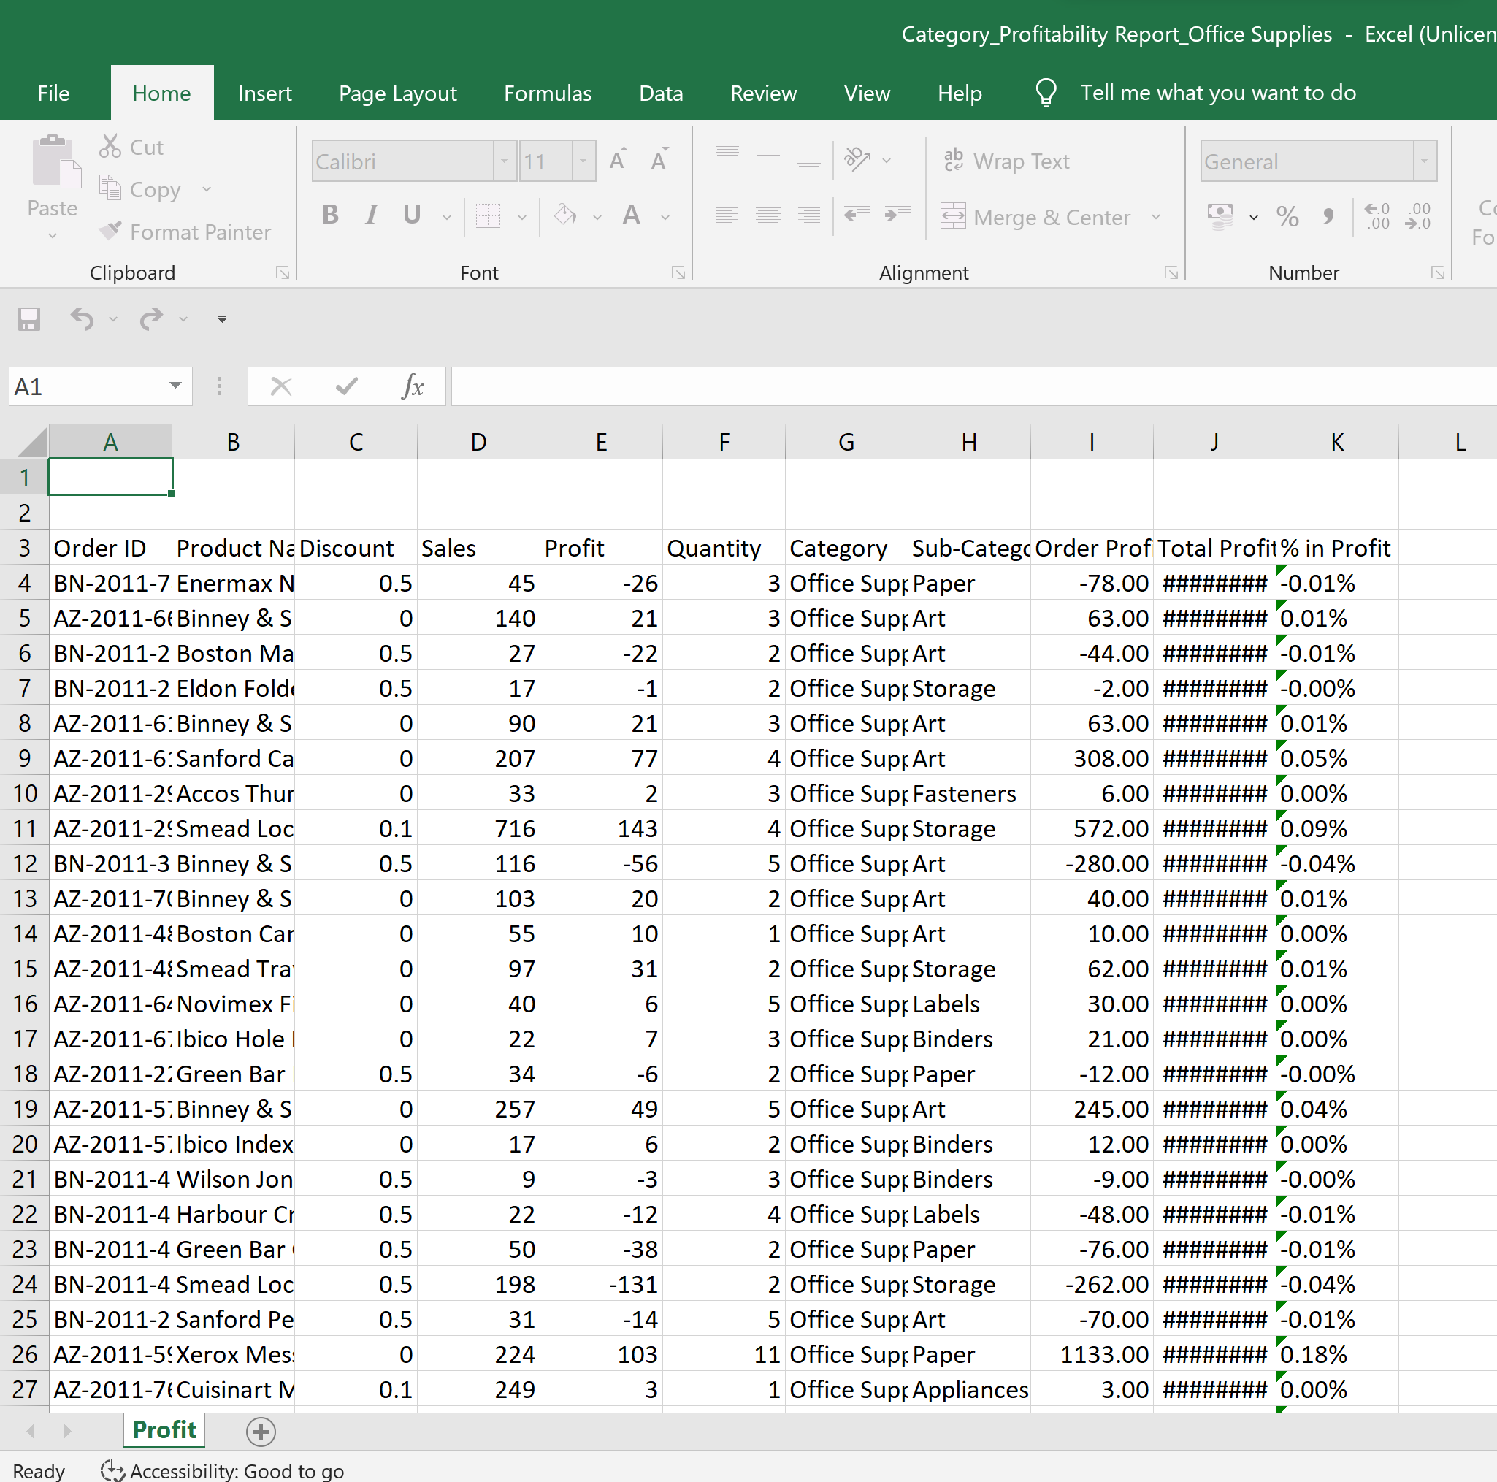The image size is (1497, 1482).
Task: Save the workbook
Action: [x=28, y=318]
